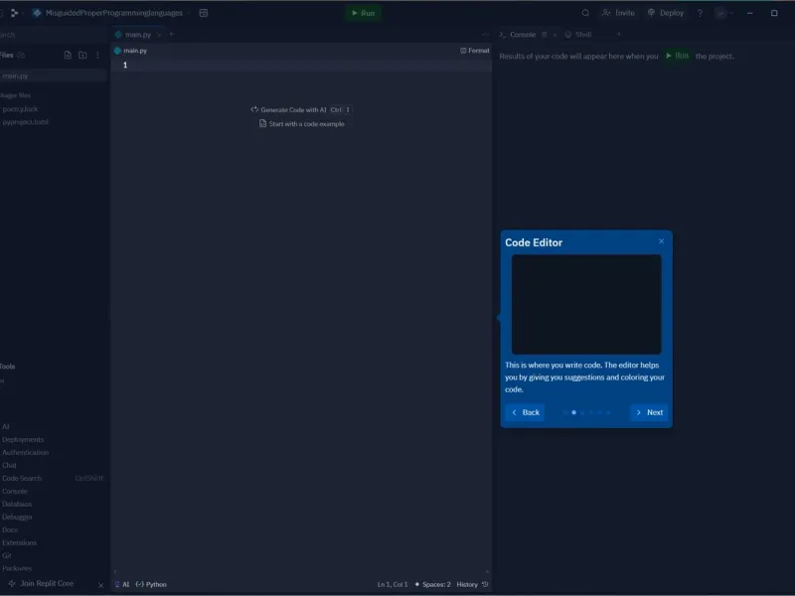Dismiss the Join Replit Core banner
This screenshot has height=596, width=795.
coord(100,585)
